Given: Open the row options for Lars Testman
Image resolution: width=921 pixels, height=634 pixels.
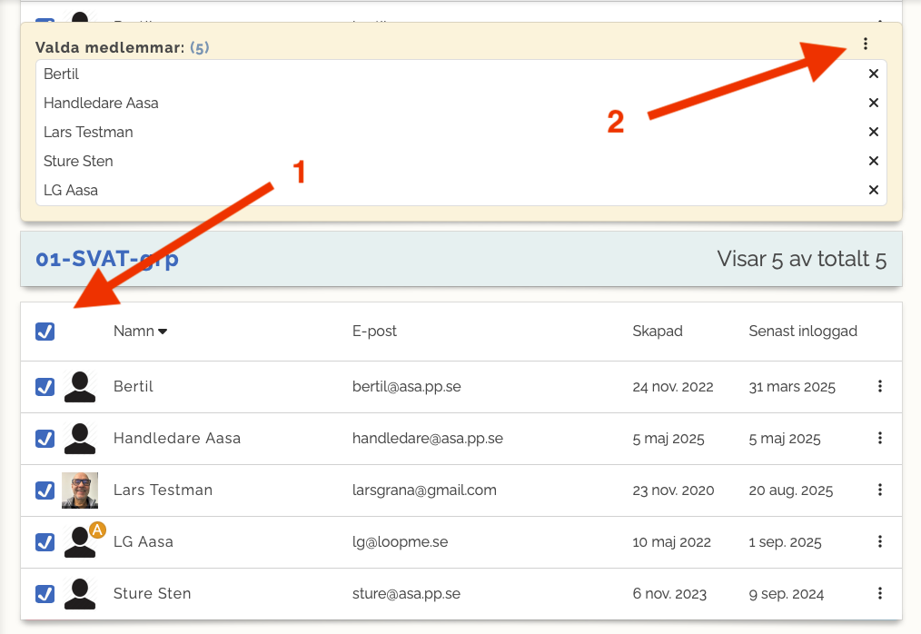Looking at the screenshot, I should [879, 490].
